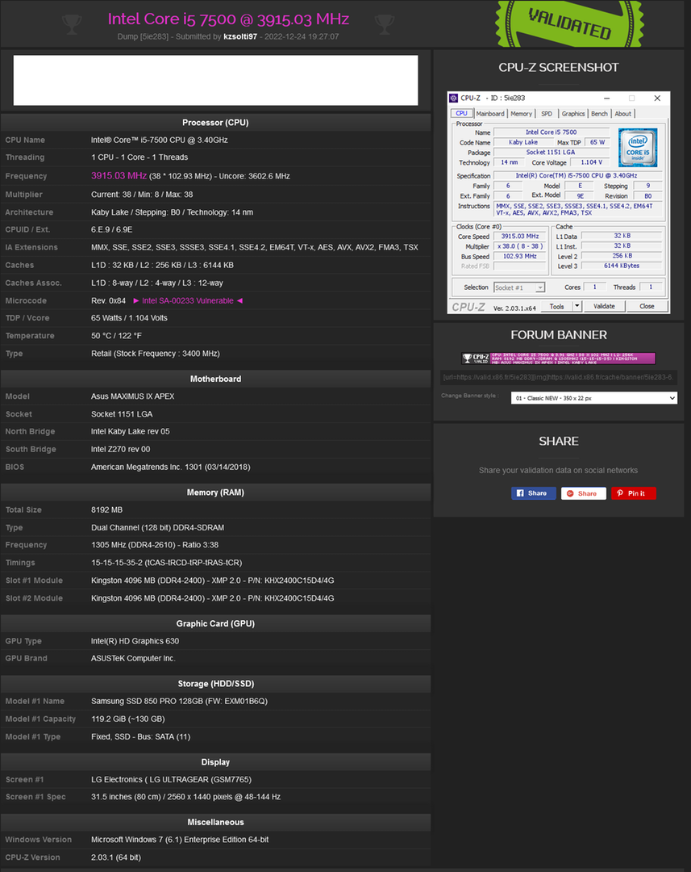Click the Asus MAXIMUS IX APEX model text
Image resolution: width=691 pixels, height=872 pixels.
(x=133, y=396)
